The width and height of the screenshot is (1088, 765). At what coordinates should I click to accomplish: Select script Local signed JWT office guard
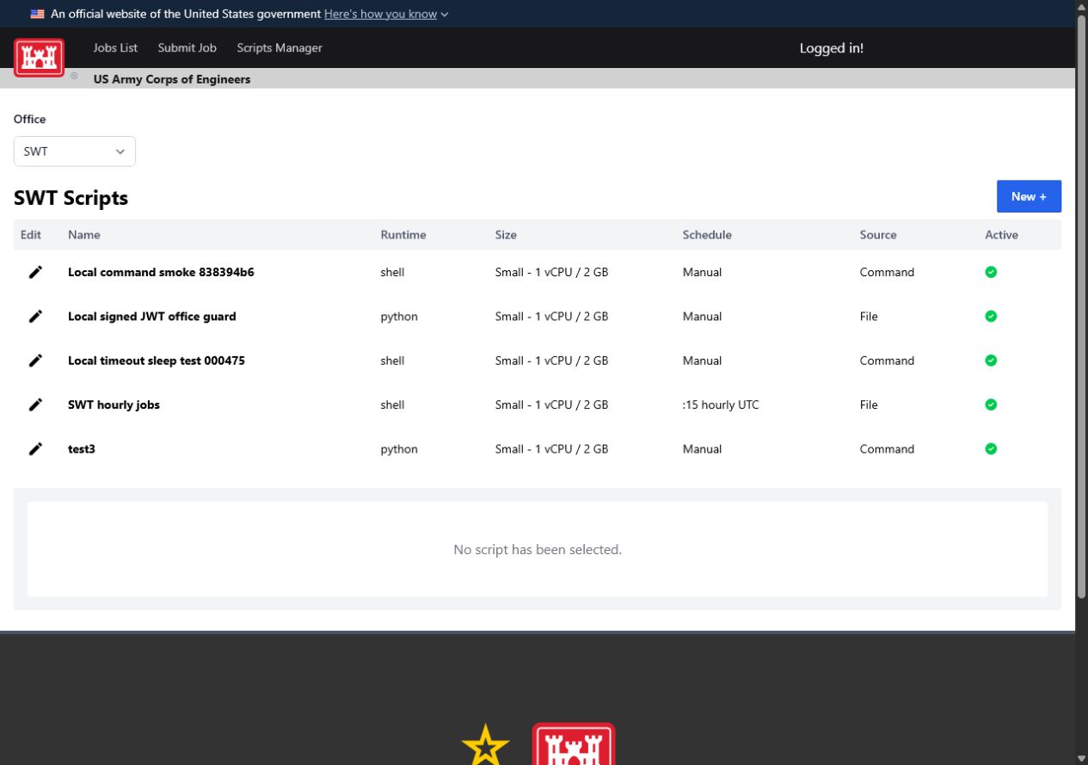pyautogui.click(x=152, y=317)
